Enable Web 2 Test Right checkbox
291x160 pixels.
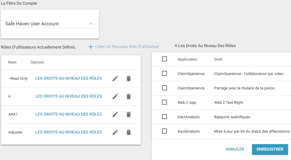coord(165,102)
